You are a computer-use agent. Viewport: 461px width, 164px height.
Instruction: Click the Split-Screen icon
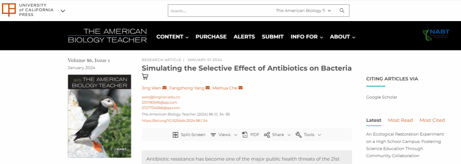click(x=176, y=135)
